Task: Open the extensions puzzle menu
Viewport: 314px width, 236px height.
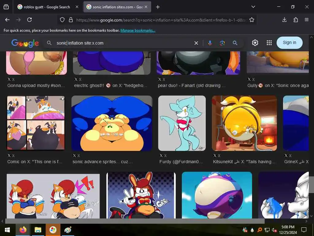Action: coord(296,20)
